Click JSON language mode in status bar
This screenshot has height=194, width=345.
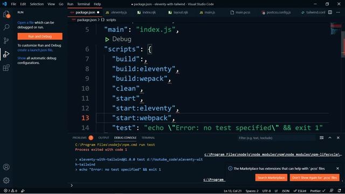click(286, 191)
